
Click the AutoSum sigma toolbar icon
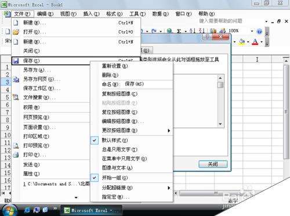pyautogui.click(x=179, y=31)
